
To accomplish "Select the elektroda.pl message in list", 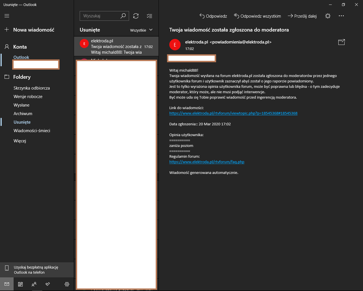I will [x=116, y=46].
